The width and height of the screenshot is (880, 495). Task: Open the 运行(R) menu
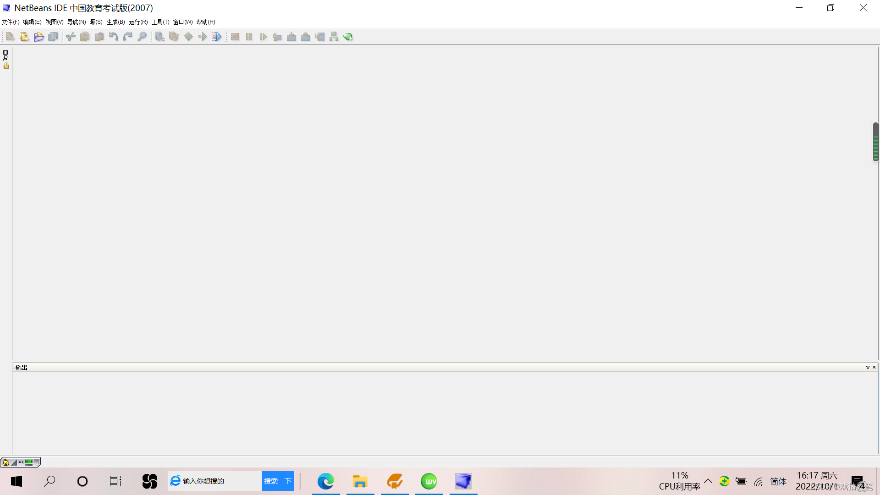click(138, 22)
